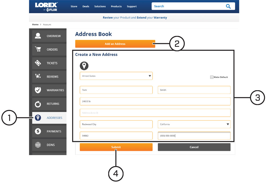This screenshot has height=183, width=268.
Task: Open the Products menu in header
Action: click(x=116, y=6)
